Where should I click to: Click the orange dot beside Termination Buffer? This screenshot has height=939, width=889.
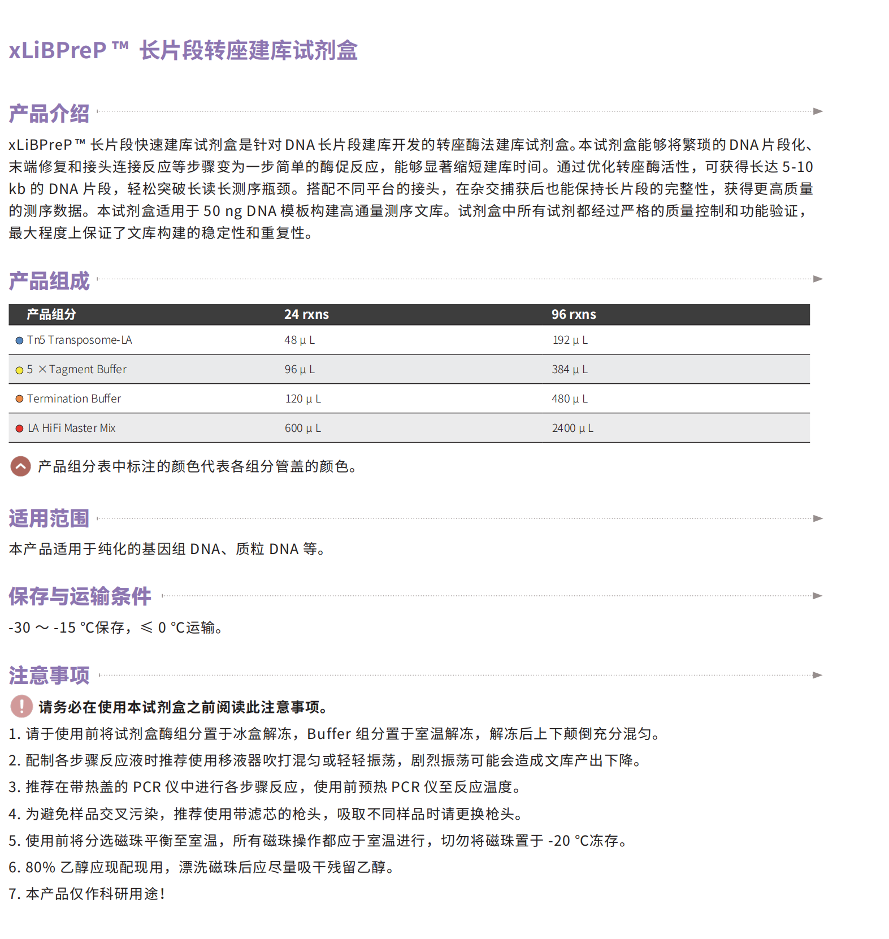pos(19,399)
